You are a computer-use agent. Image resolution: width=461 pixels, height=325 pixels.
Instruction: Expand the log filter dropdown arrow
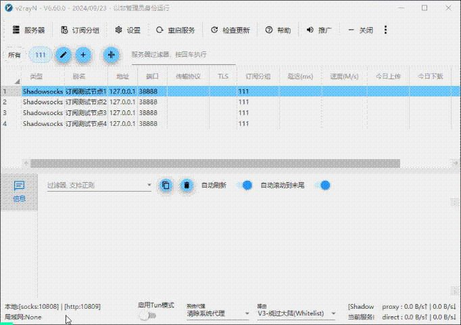149,185
